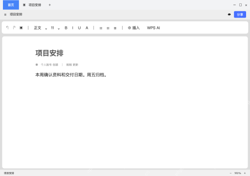This screenshot has height=176, width=250.
Task: Click the undo arrow icon
Action: click(7, 28)
